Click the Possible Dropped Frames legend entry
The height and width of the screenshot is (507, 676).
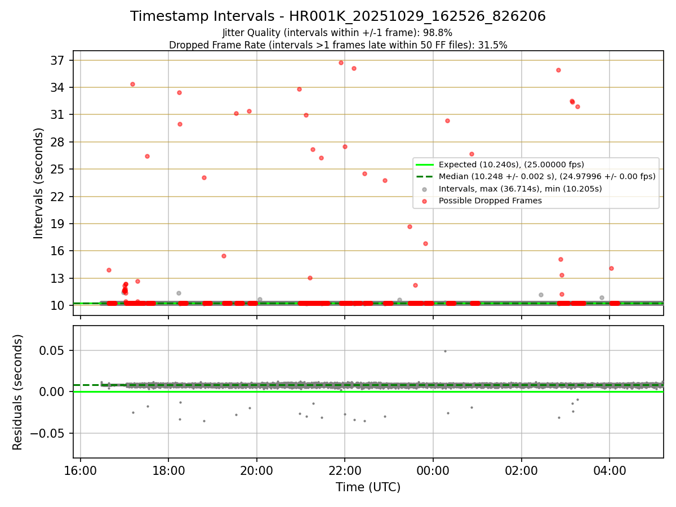click(x=490, y=201)
